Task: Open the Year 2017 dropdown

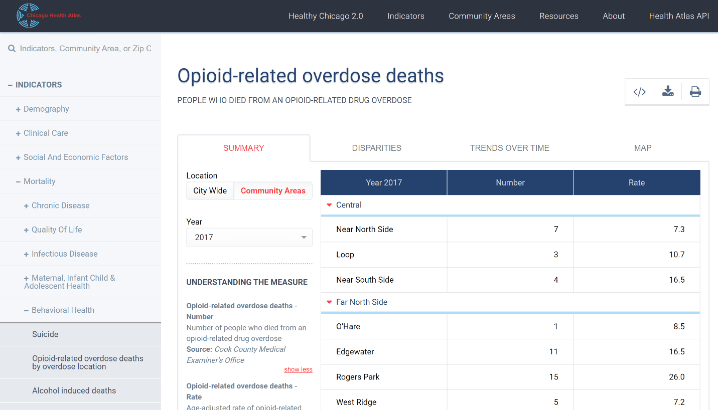Action: (x=249, y=237)
